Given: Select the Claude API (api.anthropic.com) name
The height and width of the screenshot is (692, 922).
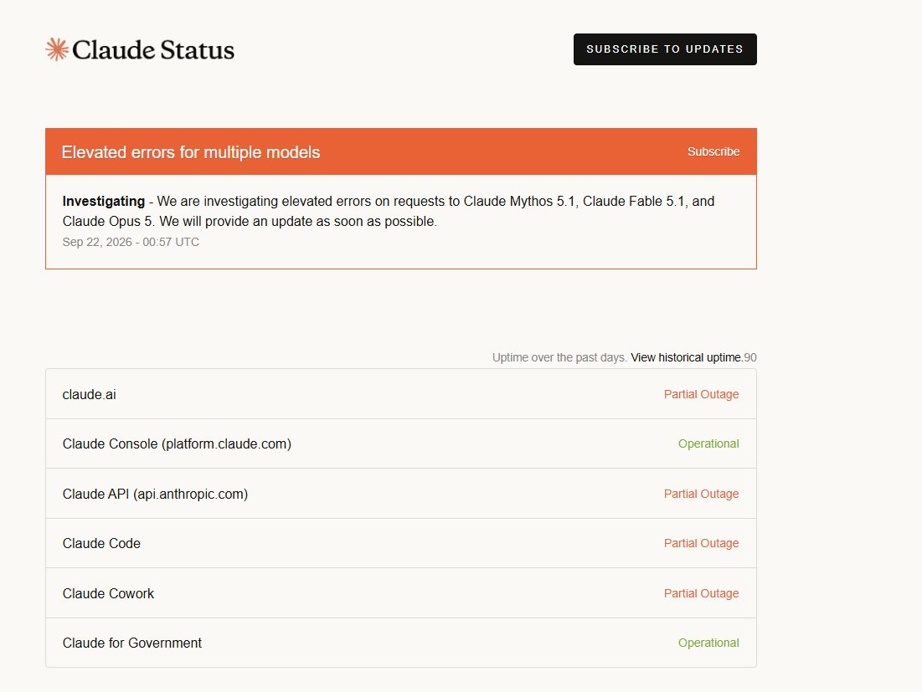Looking at the screenshot, I should (x=155, y=494).
